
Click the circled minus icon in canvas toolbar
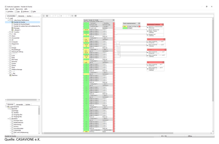tap(72, 16)
